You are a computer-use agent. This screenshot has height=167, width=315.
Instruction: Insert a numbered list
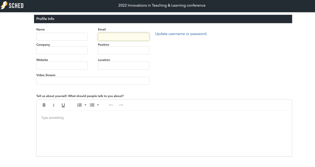[x=80, y=105]
